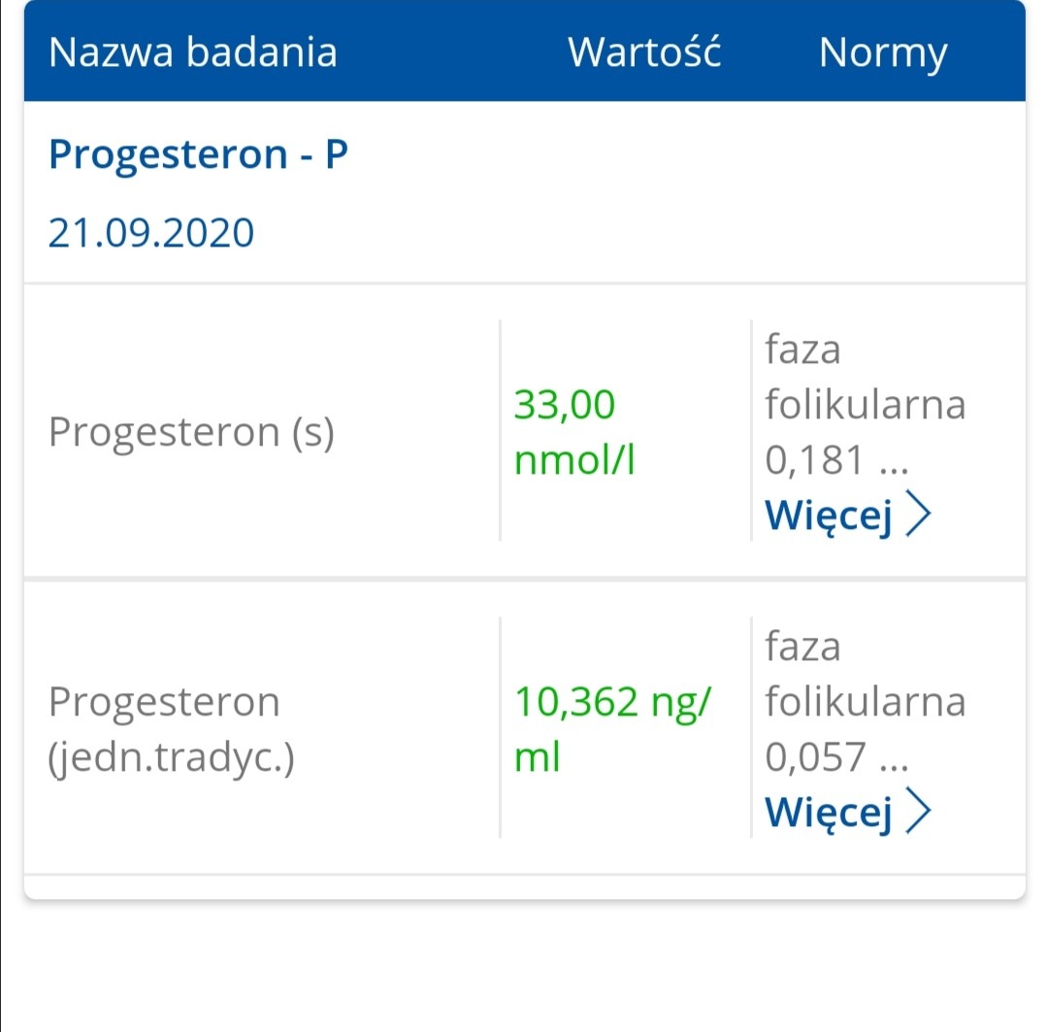This screenshot has height=1032, width=1048.
Task: Click the 10,362 ng/ result value
Action: [613, 701]
